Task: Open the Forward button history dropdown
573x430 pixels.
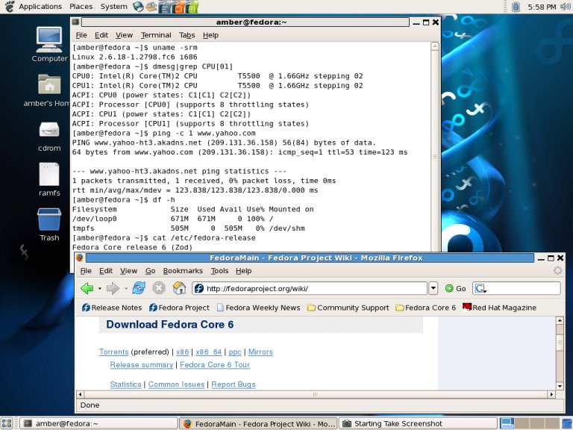Action: pyautogui.click(x=125, y=288)
